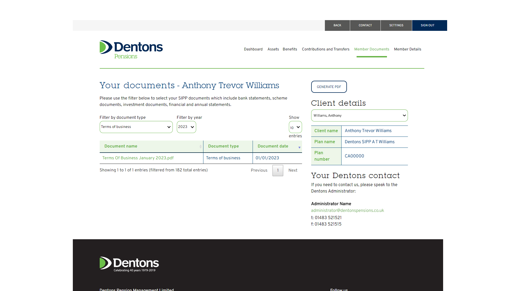Open Member Details tab

tap(408, 49)
